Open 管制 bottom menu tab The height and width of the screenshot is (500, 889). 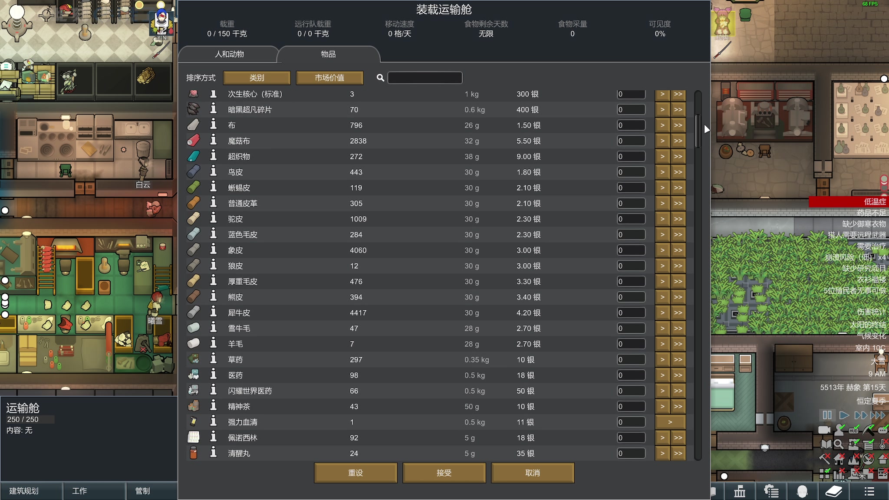pyautogui.click(x=151, y=491)
